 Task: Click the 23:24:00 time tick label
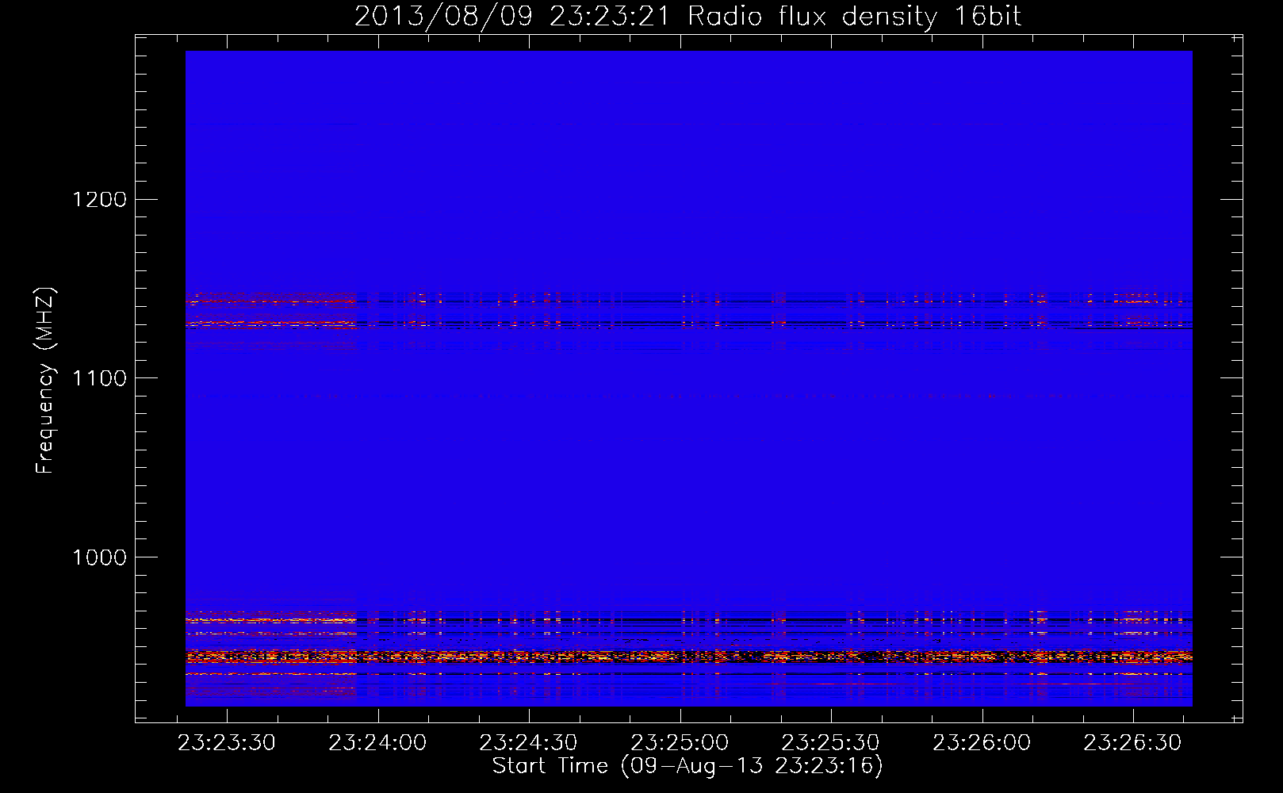pos(378,743)
